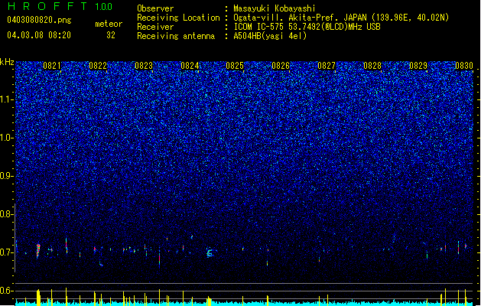
Task: Click the 0824 time marker
Action: [x=190, y=66]
